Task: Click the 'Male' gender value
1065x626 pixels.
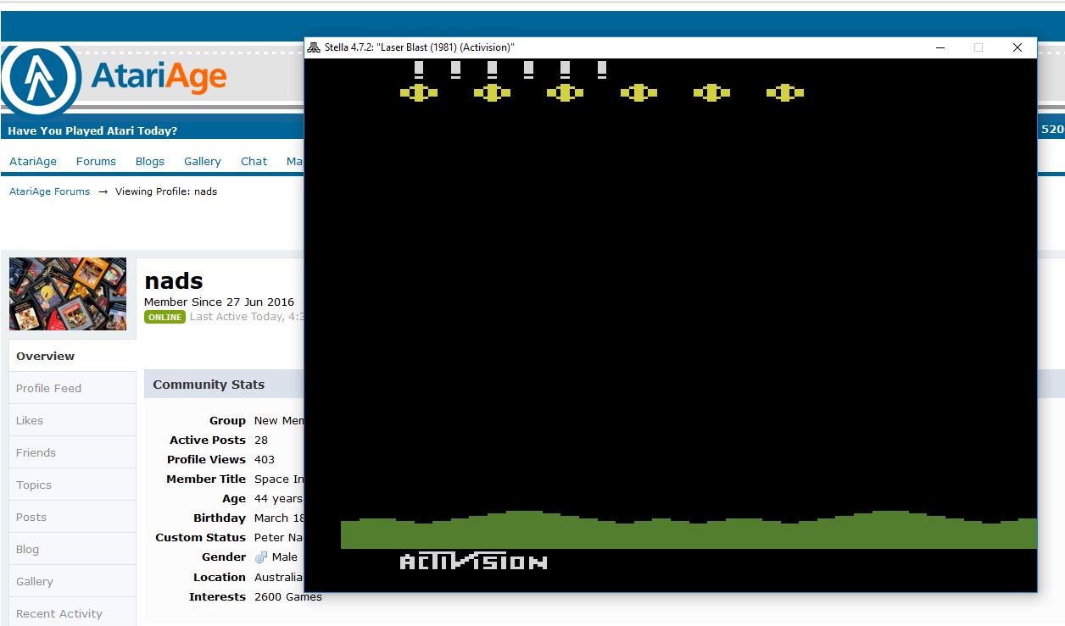Action: click(285, 557)
